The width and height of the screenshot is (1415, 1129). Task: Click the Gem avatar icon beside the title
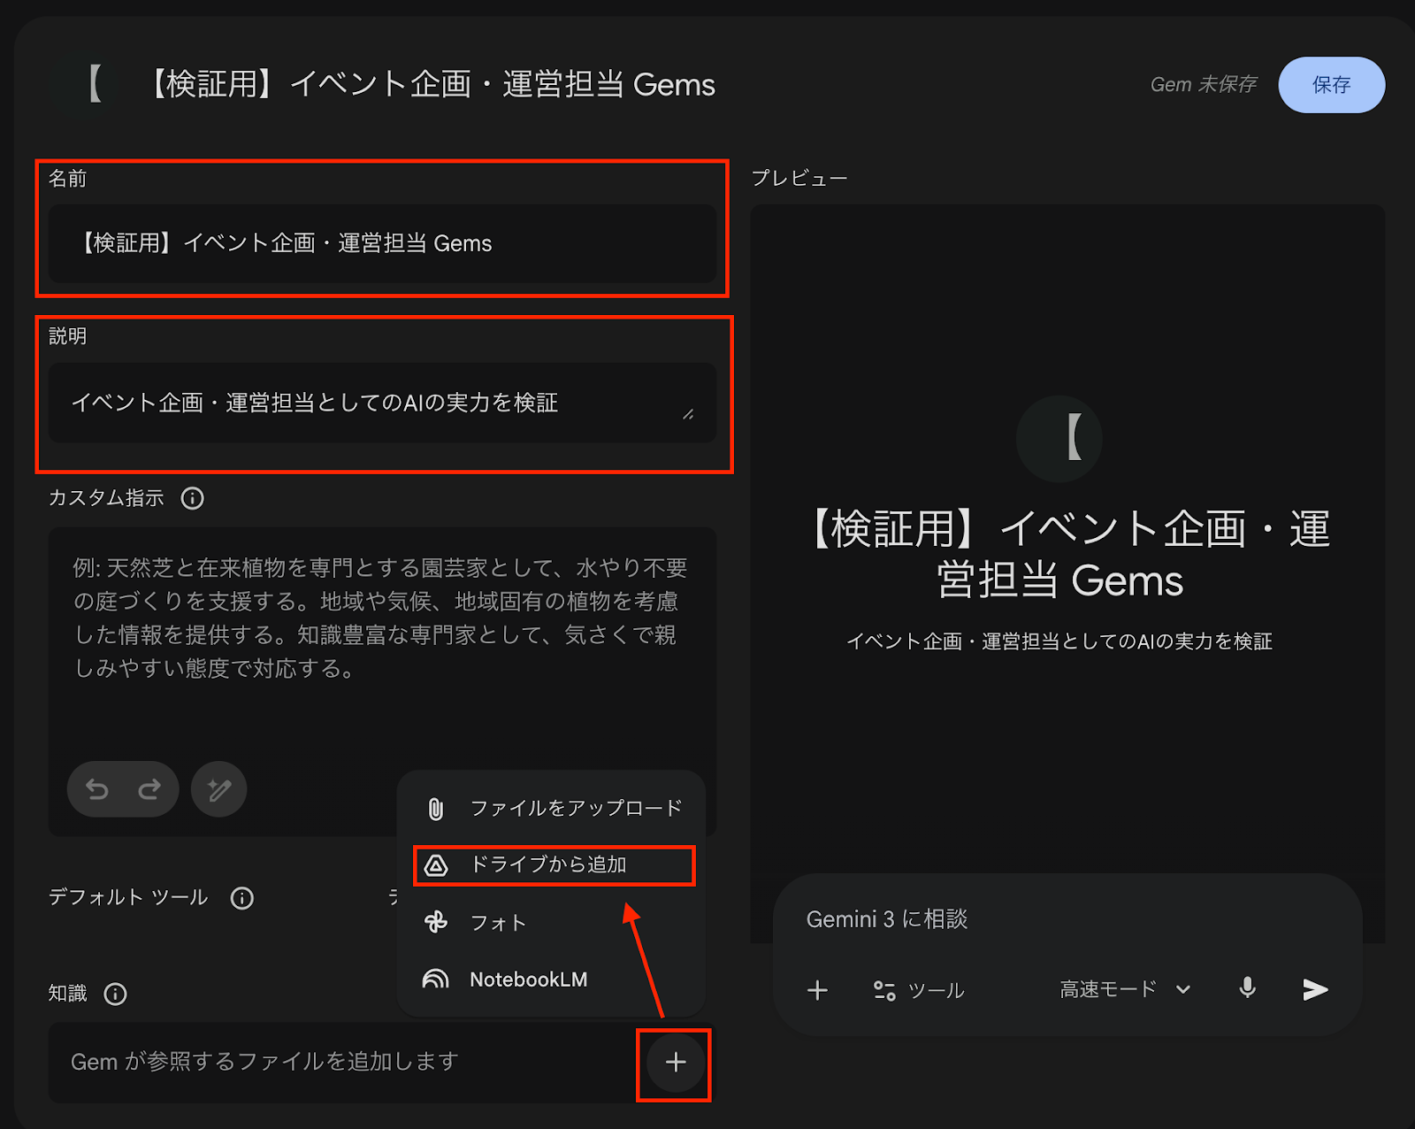(x=88, y=85)
